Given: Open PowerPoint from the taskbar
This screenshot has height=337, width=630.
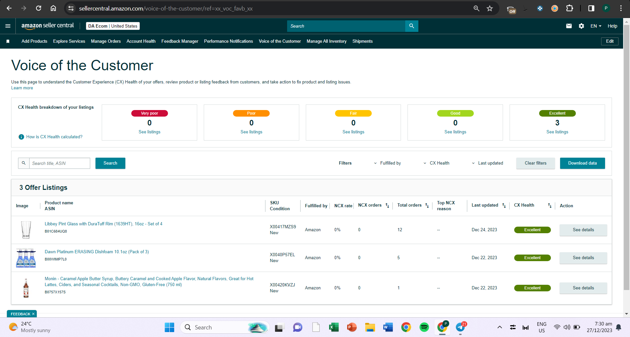Looking at the screenshot, I should click(x=352, y=327).
